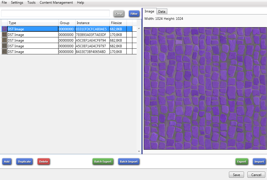Click the green Export button
267x180 pixels.
242,162
